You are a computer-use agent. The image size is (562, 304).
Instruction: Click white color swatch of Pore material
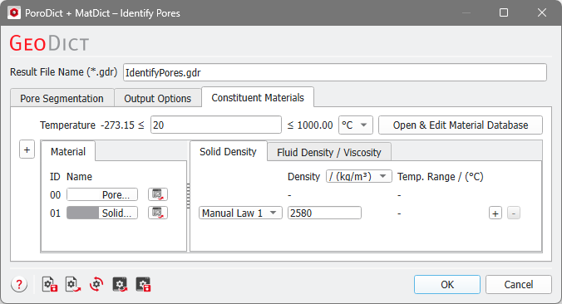coord(82,195)
